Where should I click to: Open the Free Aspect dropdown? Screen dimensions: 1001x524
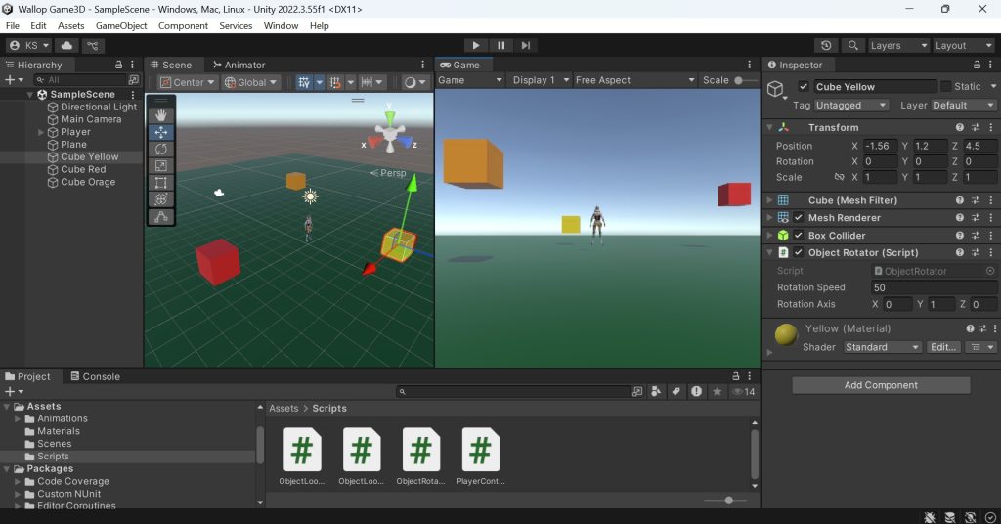click(634, 80)
